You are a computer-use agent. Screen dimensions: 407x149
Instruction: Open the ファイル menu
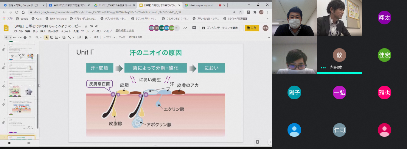pyautogui.click(x=18, y=31)
